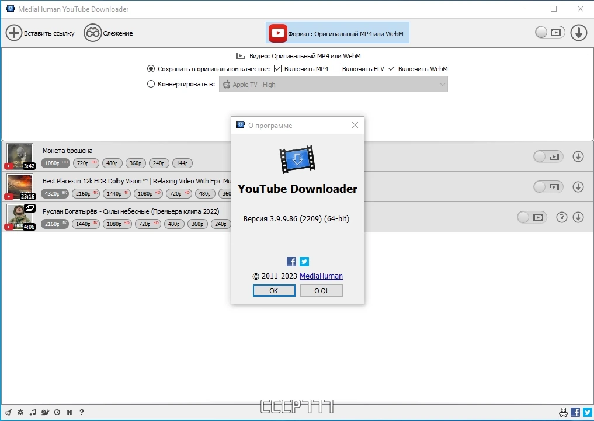The height and width of the screenshot is (421, 594).
Task: Click the playlist icon on Руслан thumbnail
Action: pos(30,208)
